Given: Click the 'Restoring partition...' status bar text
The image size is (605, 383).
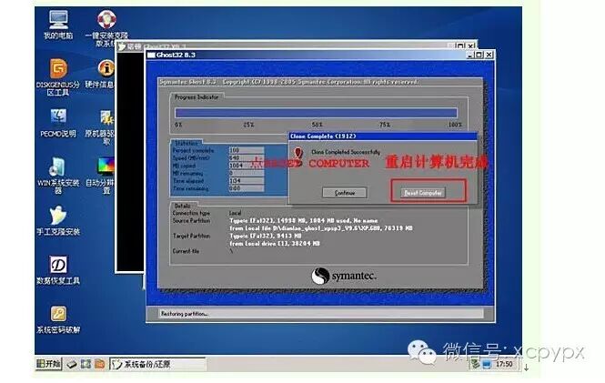Looking at the screenshot, I should (x=185, y=314).
